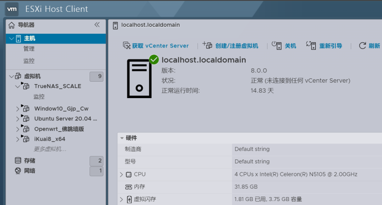Click the virtual flash icon beside 虚拟闪存
This screenshot has height=205, width=382.
(x=129, y=200)
